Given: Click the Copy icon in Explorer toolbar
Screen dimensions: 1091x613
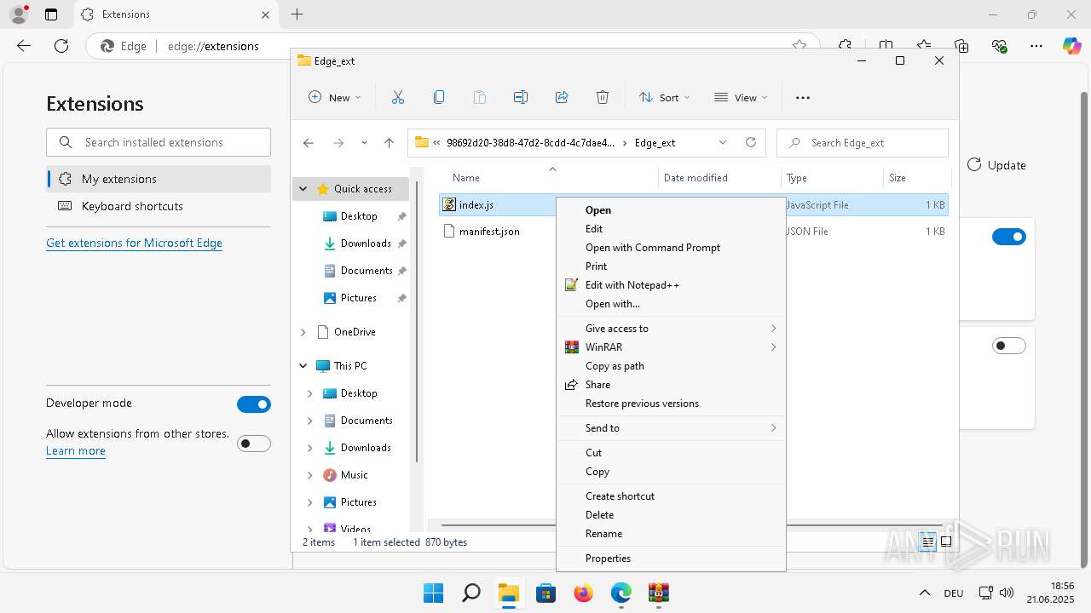Looking at the screenshot, I should pos(439,97).
